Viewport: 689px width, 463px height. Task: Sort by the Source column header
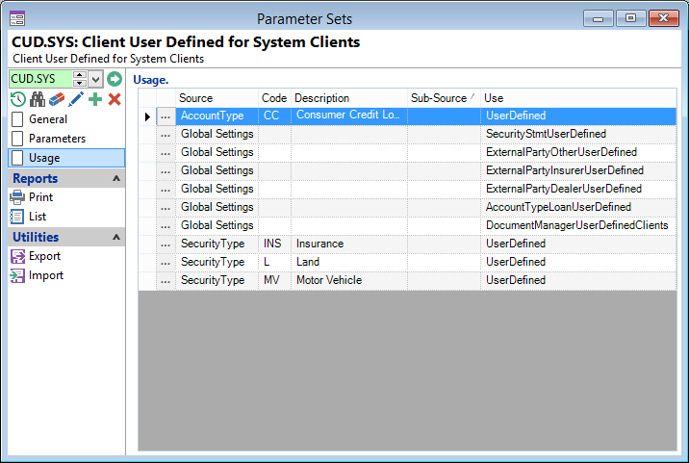click(217, 98)
